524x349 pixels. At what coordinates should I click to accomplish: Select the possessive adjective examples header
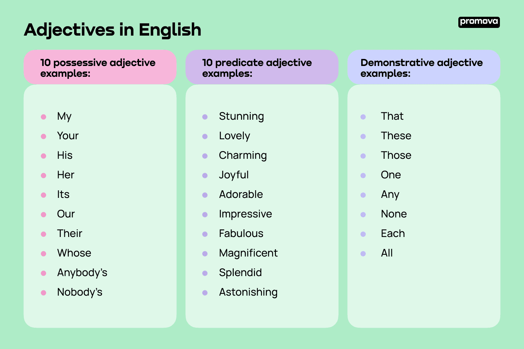coord(98,68)
